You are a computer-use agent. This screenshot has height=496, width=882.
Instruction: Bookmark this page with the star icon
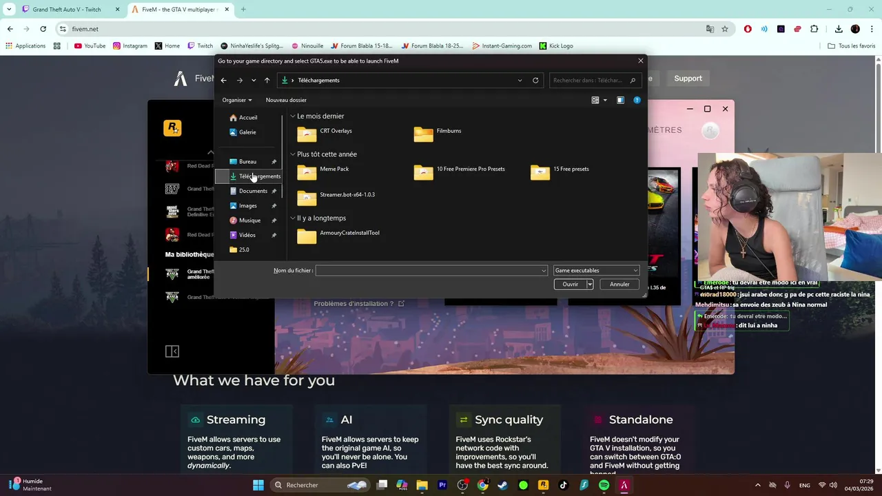click(x=725, y=29)
